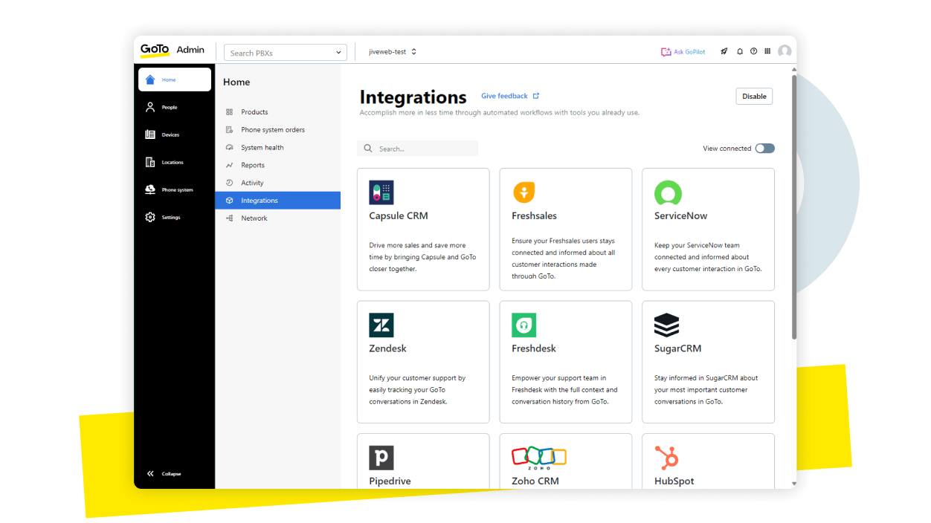Select the Devices sidebar icon
931x523 pixels.
pyautogui.click(x=150, y=134)
